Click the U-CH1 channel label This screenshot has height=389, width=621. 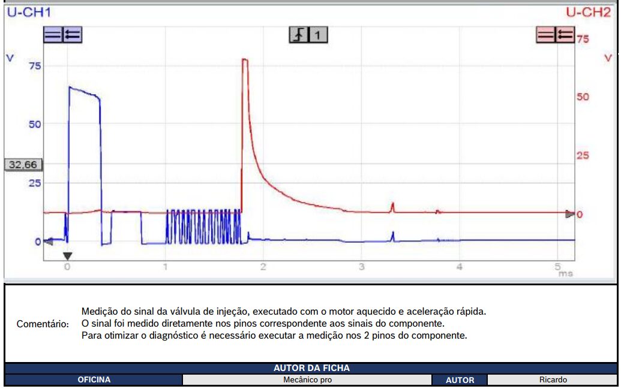pos(28,12)
